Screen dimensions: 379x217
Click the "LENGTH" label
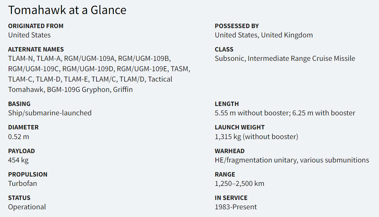coord(227,104)
